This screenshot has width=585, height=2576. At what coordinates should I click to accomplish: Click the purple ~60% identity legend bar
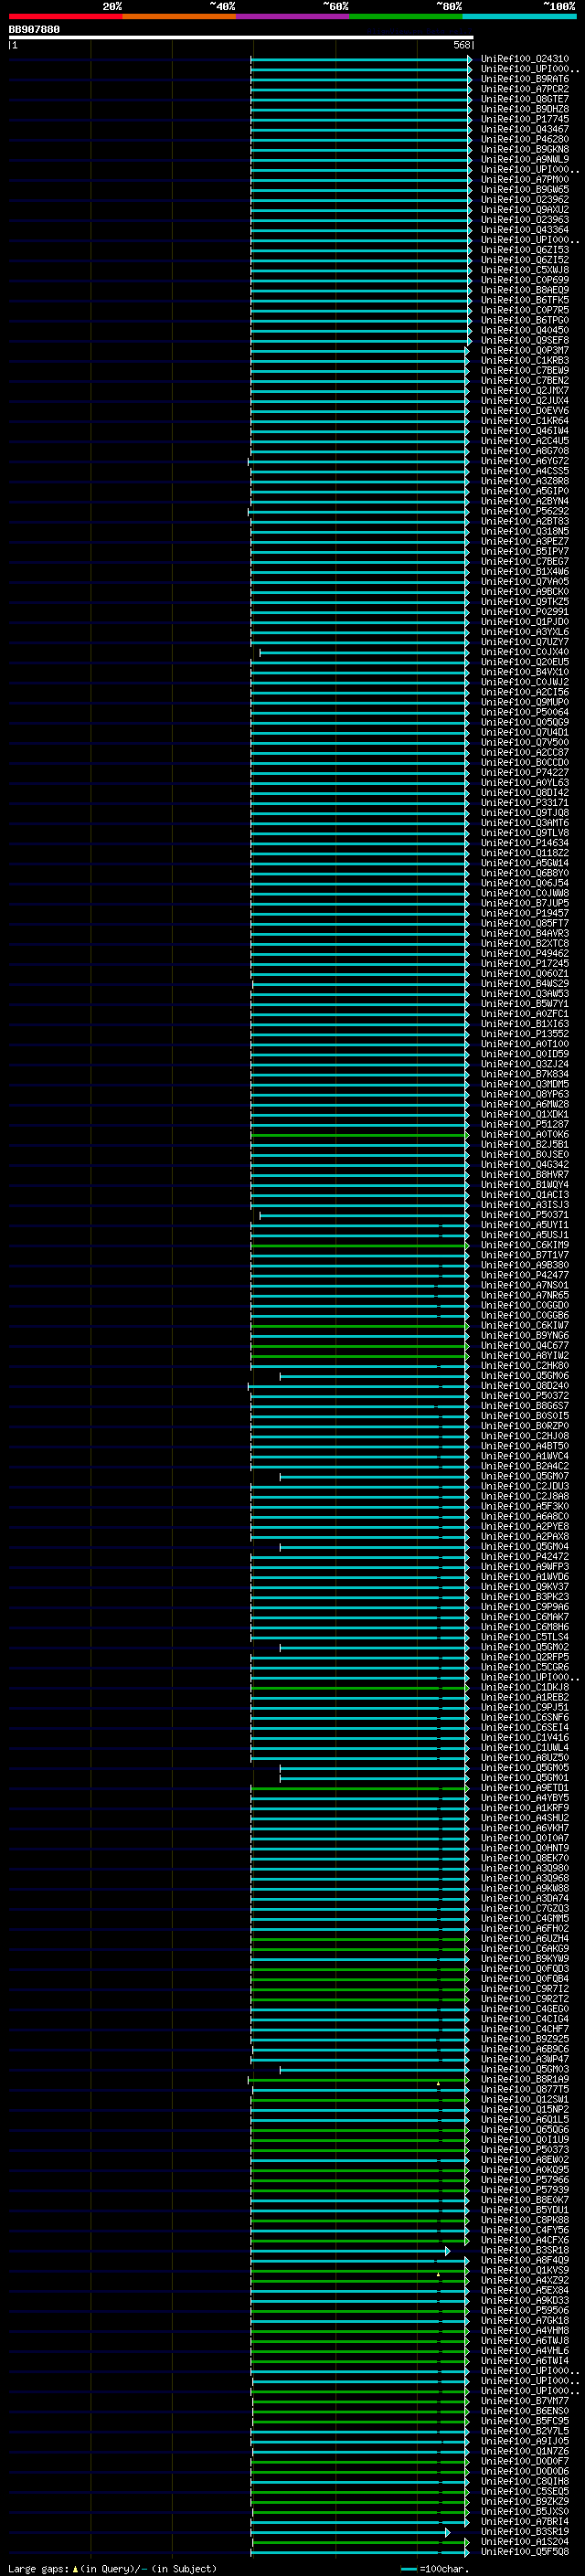coord(292,16)
